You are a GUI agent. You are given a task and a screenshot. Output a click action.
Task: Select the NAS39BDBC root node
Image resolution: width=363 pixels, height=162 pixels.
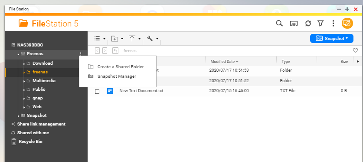[x=30, y=45]
